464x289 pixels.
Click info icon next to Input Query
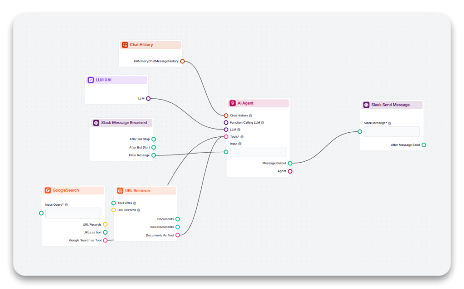click(66, 205)
